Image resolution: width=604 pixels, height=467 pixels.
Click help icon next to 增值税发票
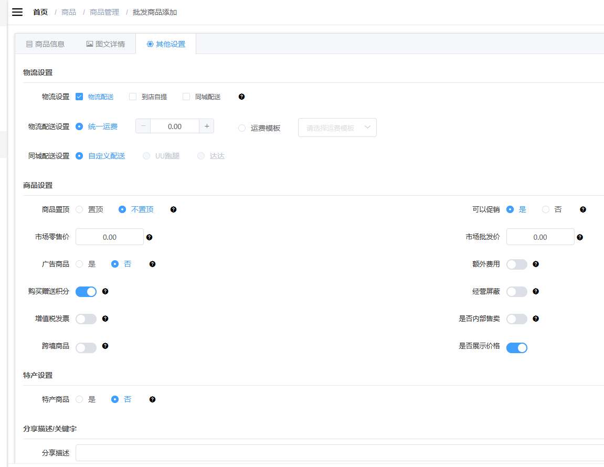click(105, 319)
